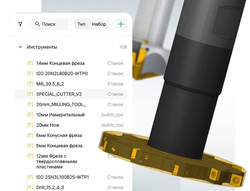
Task: Select tool 20mm_MILLING_TOOL_
Action: click(x=61, y=105)
